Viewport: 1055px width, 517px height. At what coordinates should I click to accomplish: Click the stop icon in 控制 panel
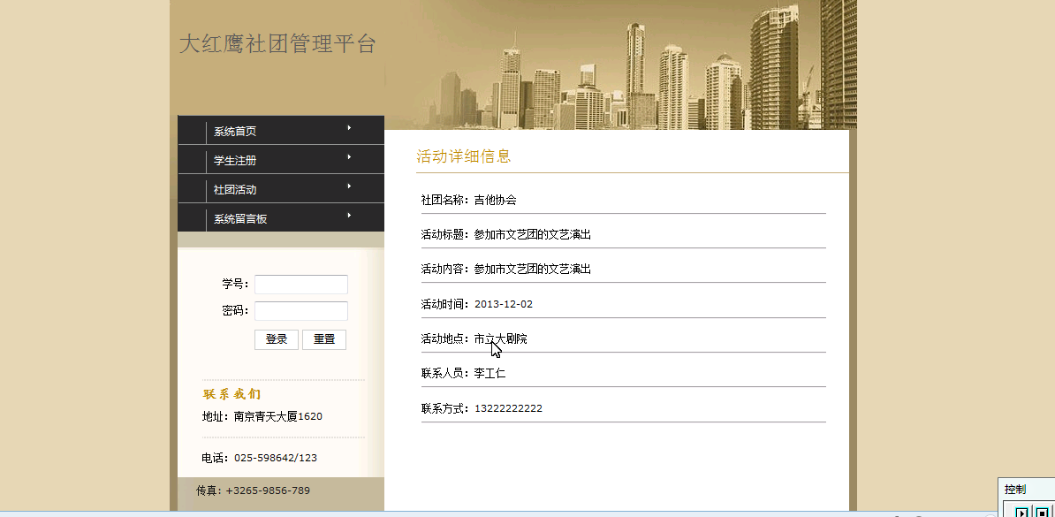[1042, 511]
